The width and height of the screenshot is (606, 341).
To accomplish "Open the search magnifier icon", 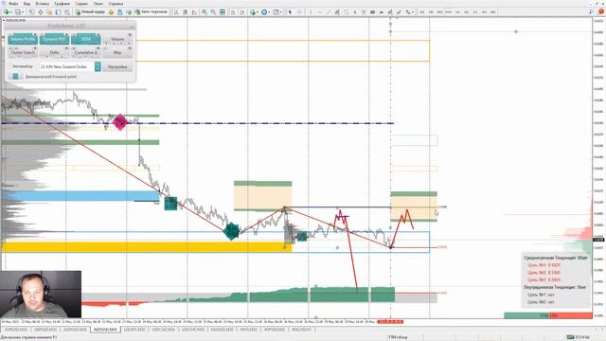I will click(591, 12).
